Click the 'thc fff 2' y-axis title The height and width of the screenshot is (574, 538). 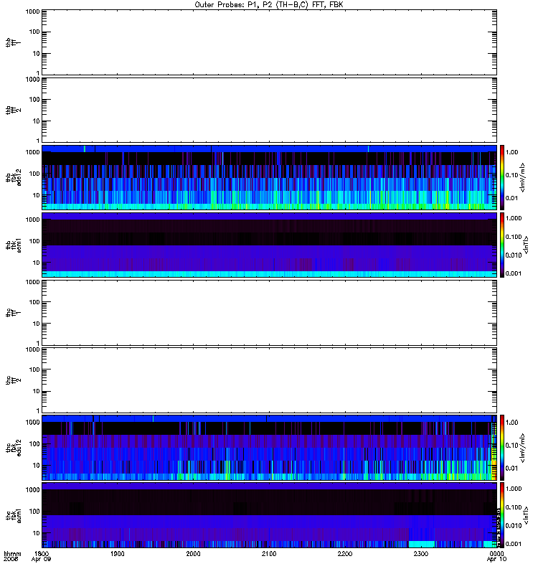pos(13,380)
